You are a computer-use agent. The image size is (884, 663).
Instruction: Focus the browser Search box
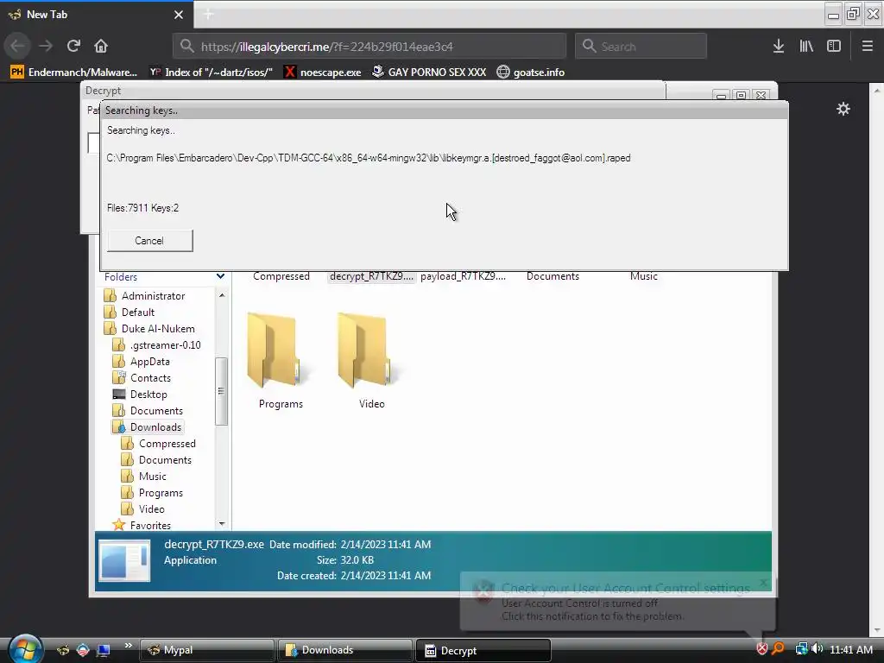tap(641, 47)
